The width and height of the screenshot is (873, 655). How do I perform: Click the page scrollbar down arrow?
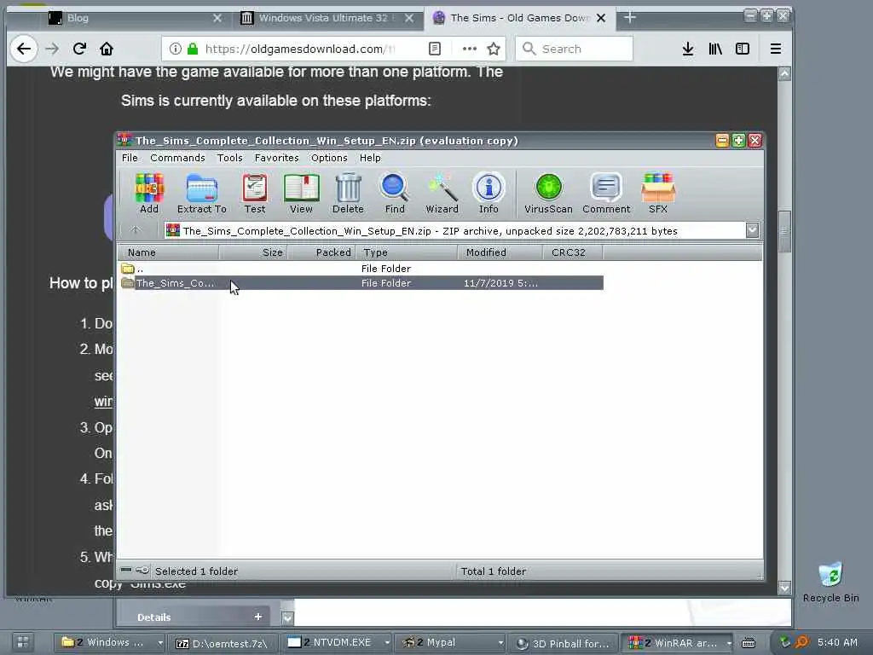(x=784, y=588)
